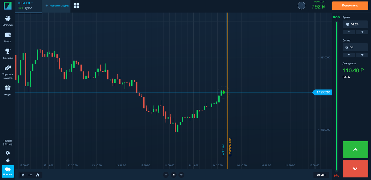This screenshot has height=180, width=371.
Task: Click the 100% sentiment label
Action: pos(336,17)
